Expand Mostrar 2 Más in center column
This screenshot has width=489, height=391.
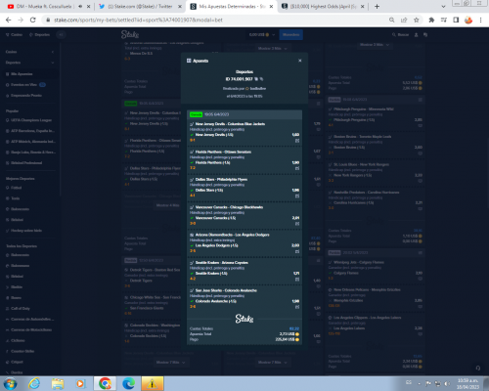[273, 48]
